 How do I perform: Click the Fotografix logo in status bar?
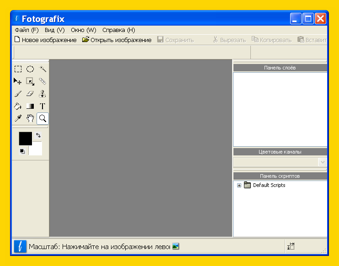tap(20, 246)
